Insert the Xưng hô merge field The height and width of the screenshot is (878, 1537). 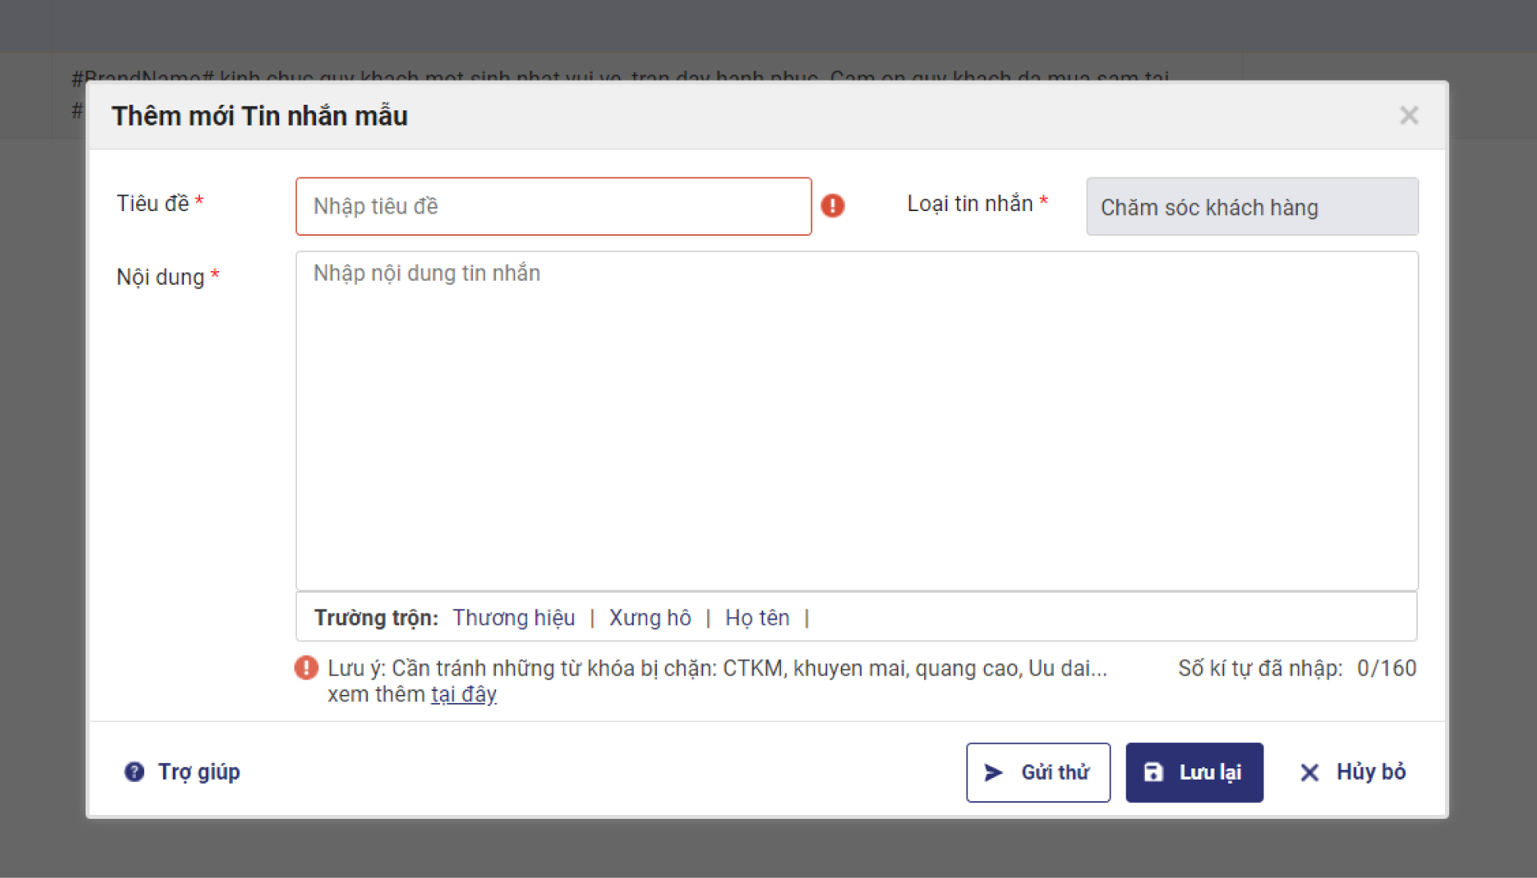point(650,618)
